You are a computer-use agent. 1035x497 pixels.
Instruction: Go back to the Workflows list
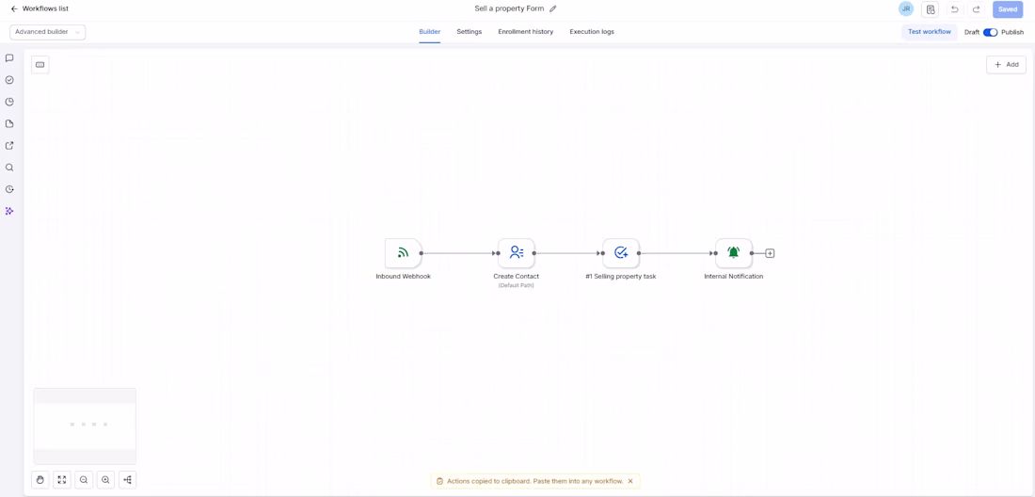pos(40,9)
